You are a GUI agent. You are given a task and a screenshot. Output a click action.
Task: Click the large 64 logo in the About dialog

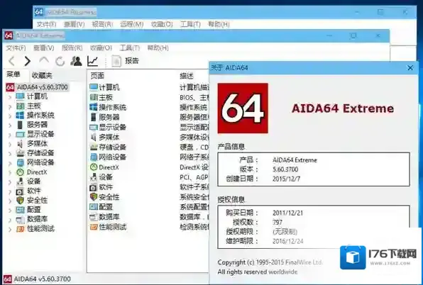(243, 108)
